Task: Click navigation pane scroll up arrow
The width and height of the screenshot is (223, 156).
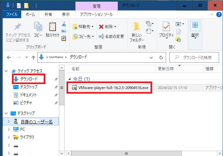Action: coord(62,68)
